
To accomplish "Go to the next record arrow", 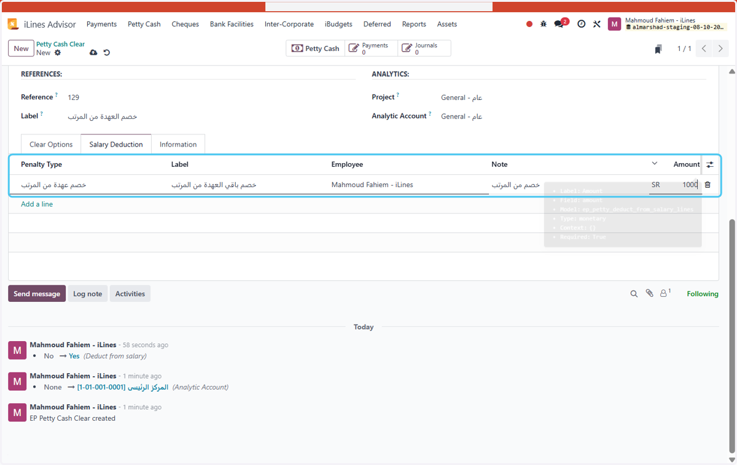I will [720, 48].
